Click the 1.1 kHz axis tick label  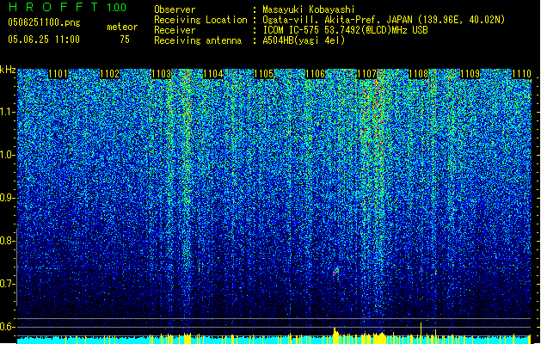coord(8,112)
